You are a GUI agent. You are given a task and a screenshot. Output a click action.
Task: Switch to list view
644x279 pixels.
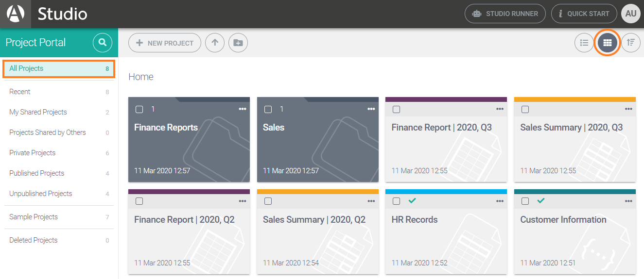click(584, 43)
